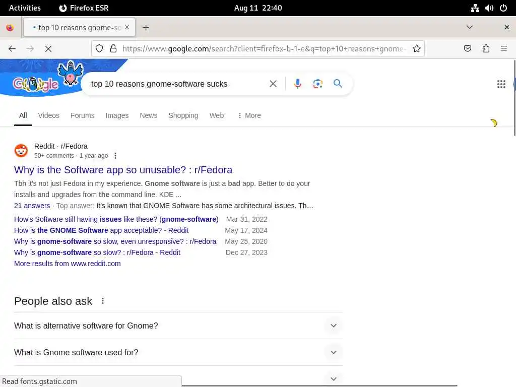Click the 'Mar 31, 2022' date
Viewport: 516px width, 387px height.
point(246,219)
